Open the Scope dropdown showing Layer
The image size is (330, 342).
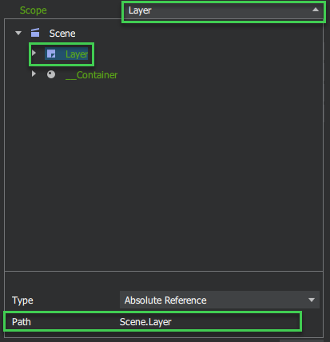coord(224,11)
